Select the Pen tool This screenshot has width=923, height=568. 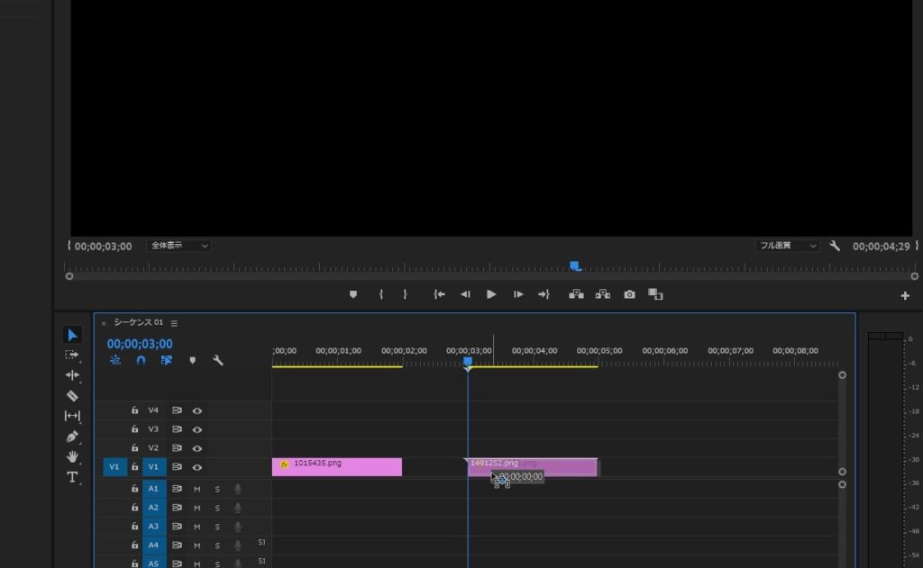point(72,437)
